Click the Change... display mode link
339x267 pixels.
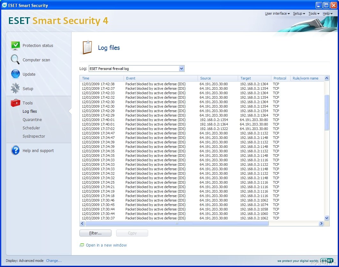54,261
